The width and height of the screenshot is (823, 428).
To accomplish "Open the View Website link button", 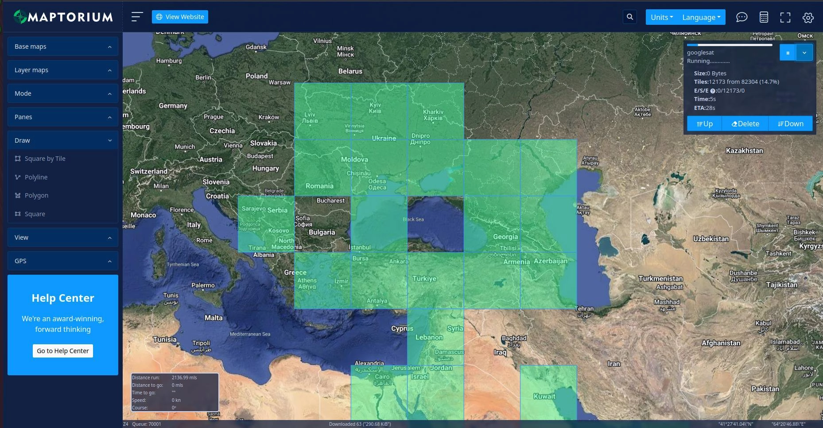I will 180,17.
